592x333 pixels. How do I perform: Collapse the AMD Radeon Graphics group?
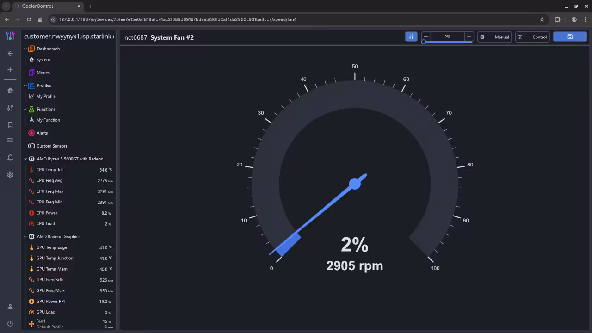[25, 236]
